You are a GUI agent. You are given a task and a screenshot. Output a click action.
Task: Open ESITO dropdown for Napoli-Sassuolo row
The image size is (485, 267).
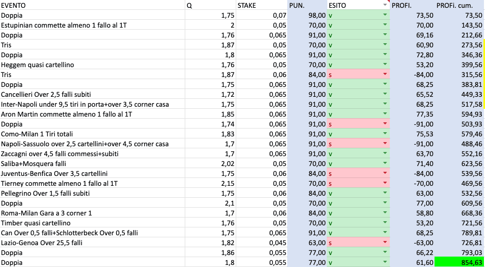tap(385, 144)
